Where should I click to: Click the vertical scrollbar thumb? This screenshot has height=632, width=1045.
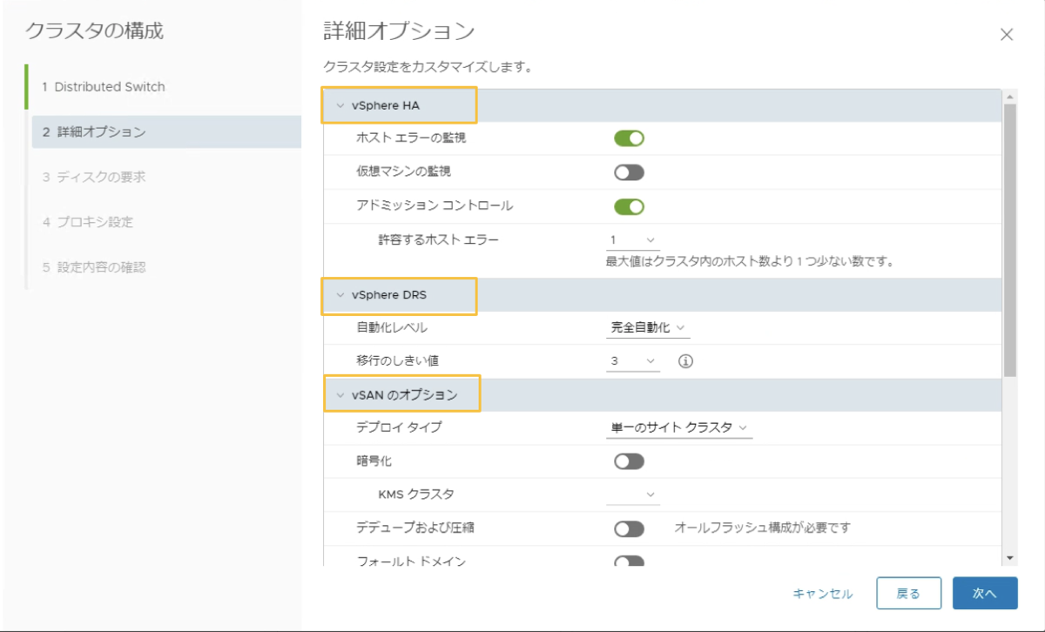coord(1010,239)
